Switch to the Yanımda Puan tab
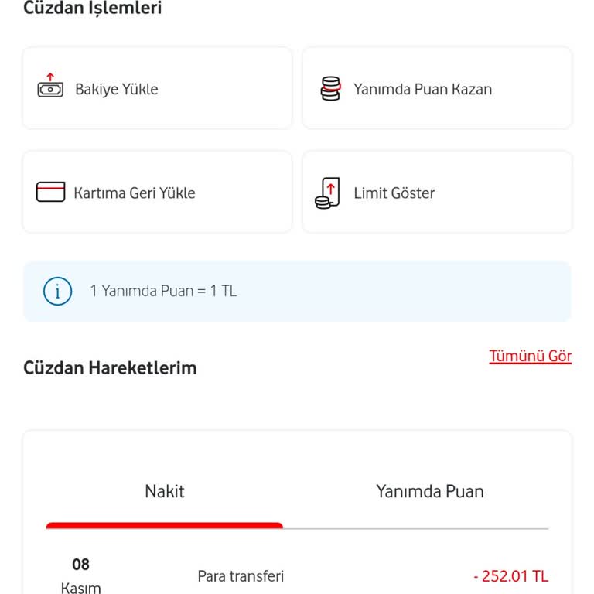This screenshot has width=594, height=594. (429, 491)
